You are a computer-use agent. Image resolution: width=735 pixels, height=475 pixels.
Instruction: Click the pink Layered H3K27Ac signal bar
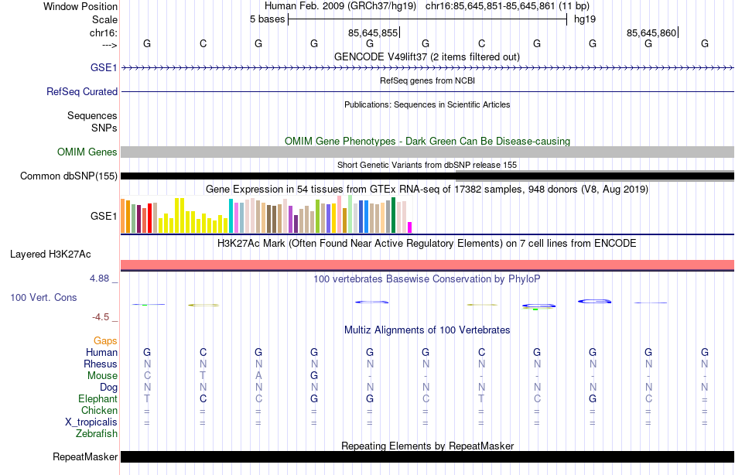click(428, 265)
